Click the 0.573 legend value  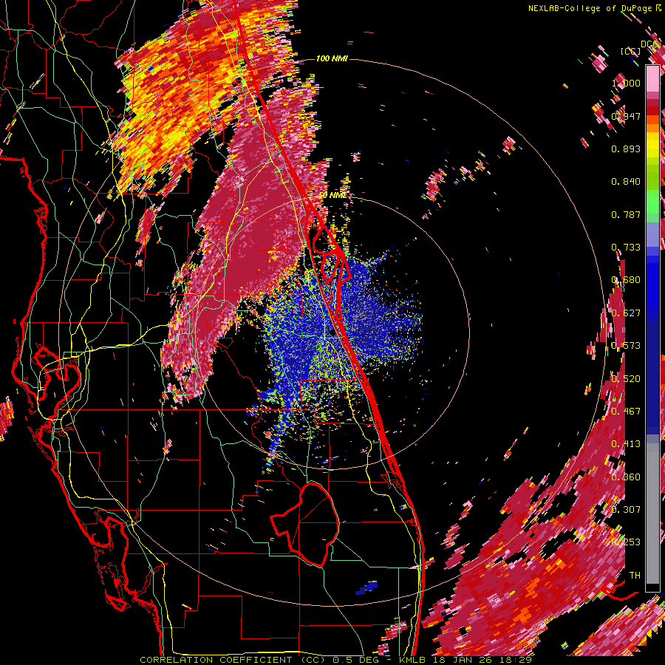(626, 346)
